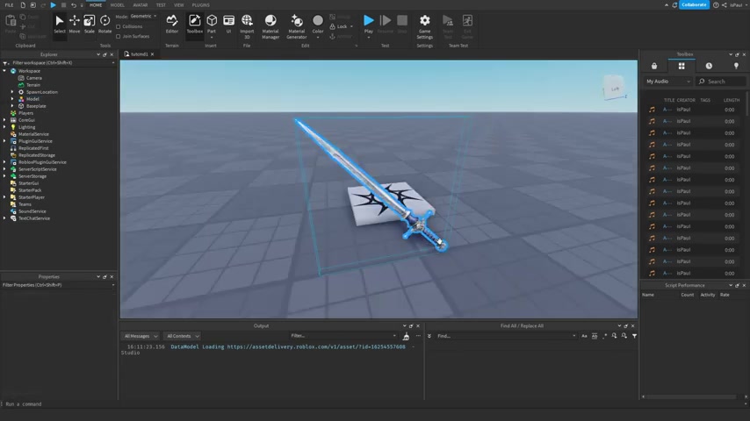750x421 pixels.
Task: Open Toolbox Recent clock icon
Action: pos(709,66)
